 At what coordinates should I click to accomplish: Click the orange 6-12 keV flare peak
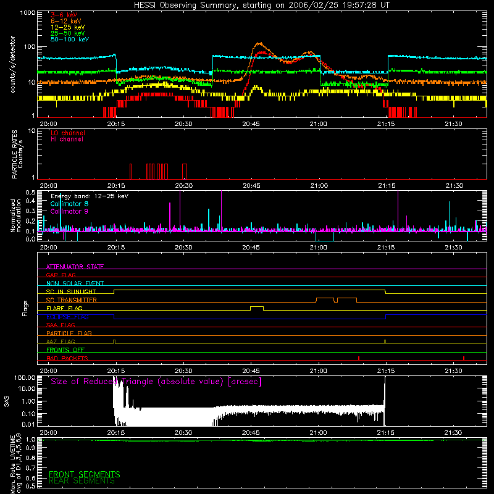259,43
